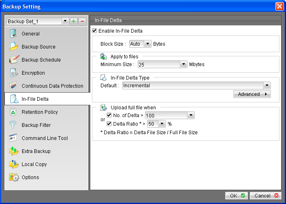Open the Backup Set_1 selector dropdown

point(65,21)
